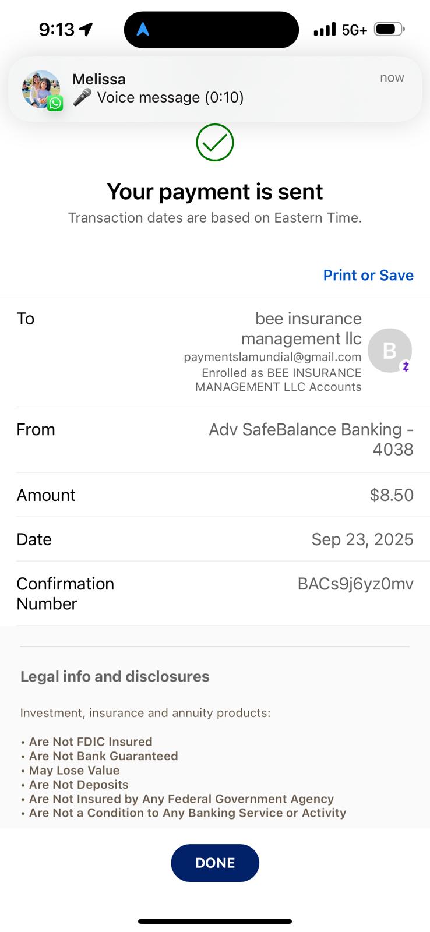Tap the battery icon in the status bar
The width and height of the screenshot is (430, 932).
(389, 29)
